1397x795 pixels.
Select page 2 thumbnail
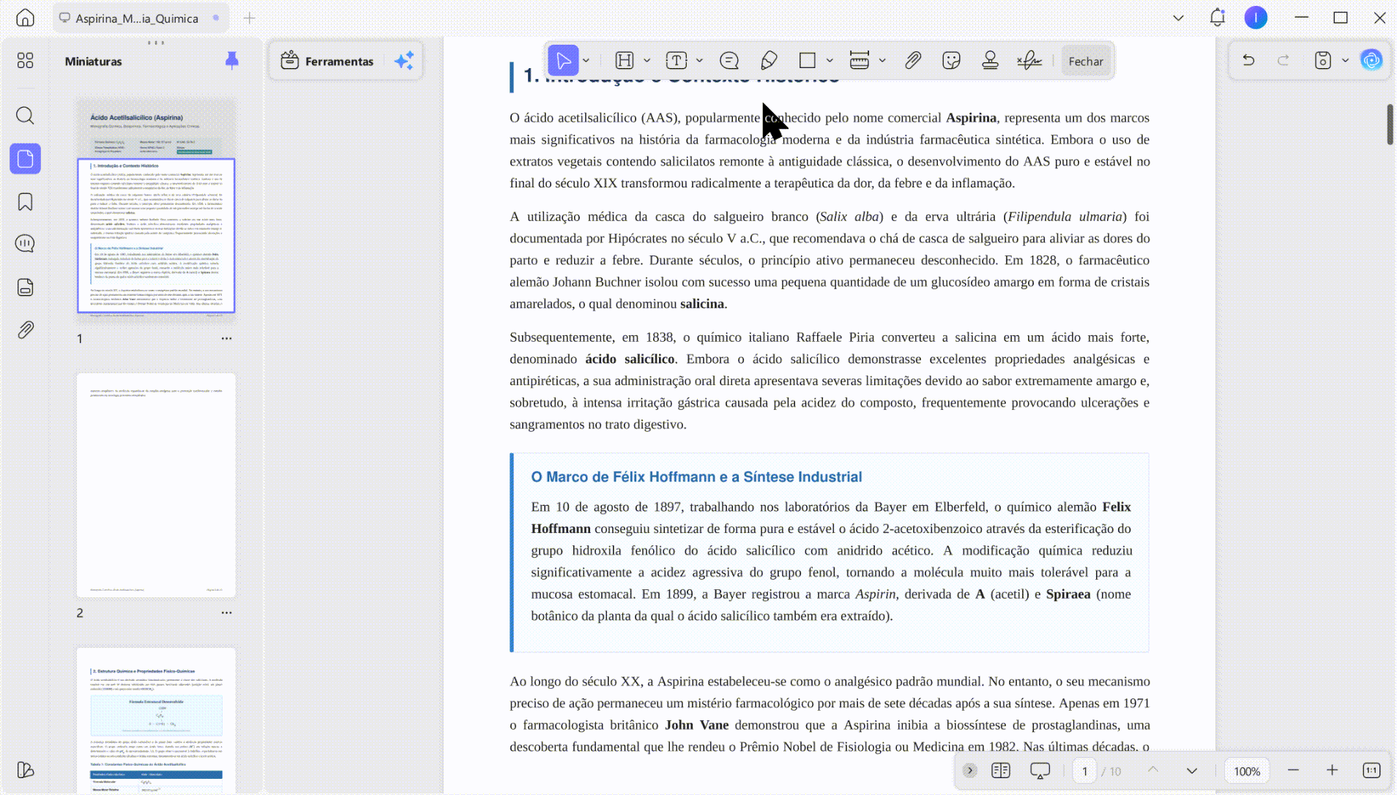[156, 485]
